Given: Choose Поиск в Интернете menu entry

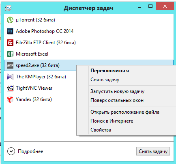Looking at the screenshot, I should (x=112, y=121).
